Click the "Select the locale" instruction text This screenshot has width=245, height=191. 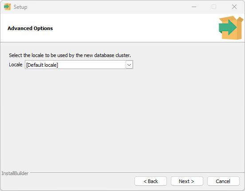pos(70,55)
